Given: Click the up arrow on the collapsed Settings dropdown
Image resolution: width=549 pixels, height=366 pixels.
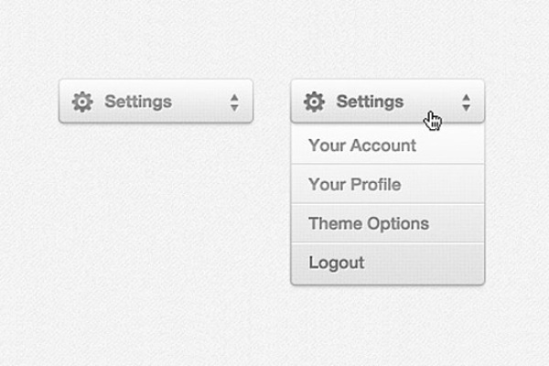Looking at the screenshot, I should point(234,96).
